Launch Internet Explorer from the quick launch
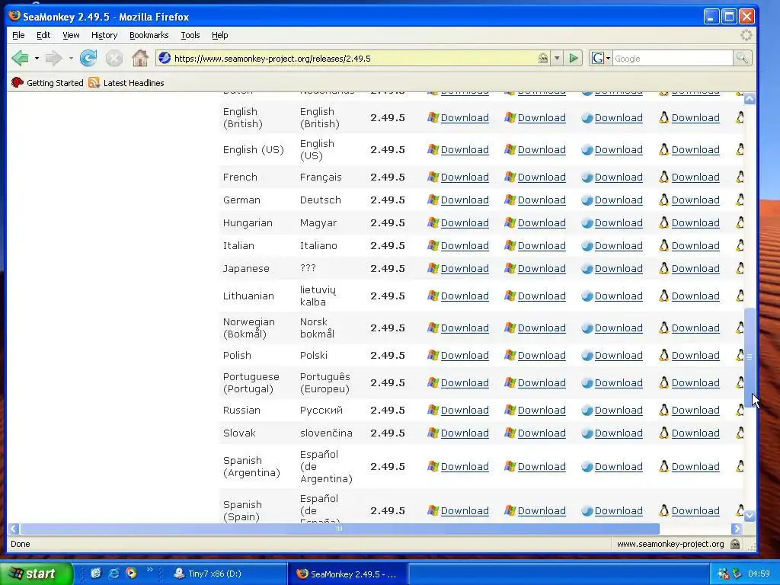The height and width of the screenshot is (585, 780). pyautogui.click(x=114, y=573)
